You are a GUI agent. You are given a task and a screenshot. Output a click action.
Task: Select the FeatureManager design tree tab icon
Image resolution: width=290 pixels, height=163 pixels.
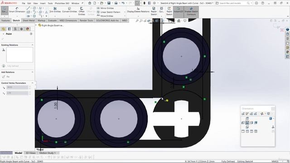click(x=3, y=29)
